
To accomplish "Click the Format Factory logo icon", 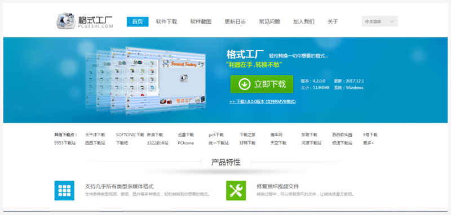I will 66,21.
